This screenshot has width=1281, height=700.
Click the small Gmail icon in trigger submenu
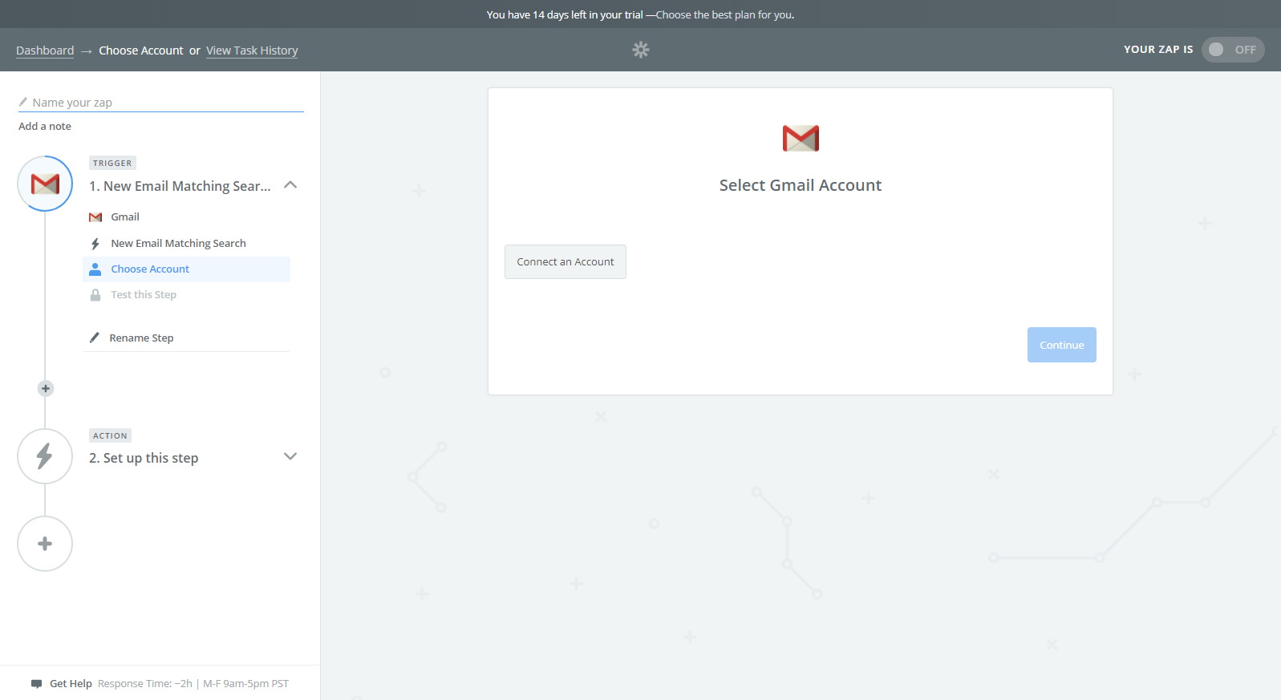[x=95, y=217]
